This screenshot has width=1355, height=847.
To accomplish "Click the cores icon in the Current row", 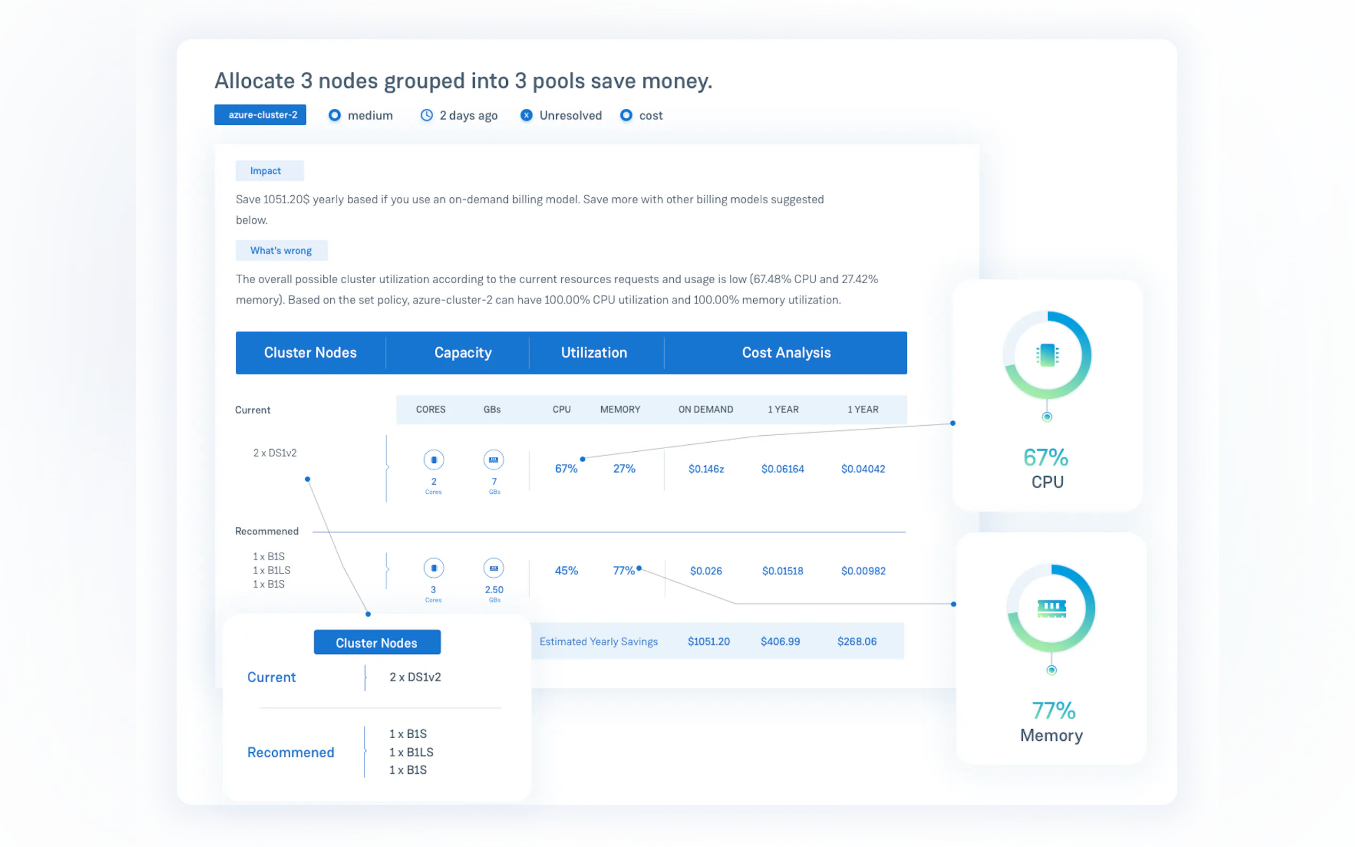I will [x=434, y=460].
